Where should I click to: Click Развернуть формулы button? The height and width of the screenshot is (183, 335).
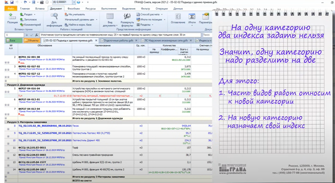tap(127, 20)
